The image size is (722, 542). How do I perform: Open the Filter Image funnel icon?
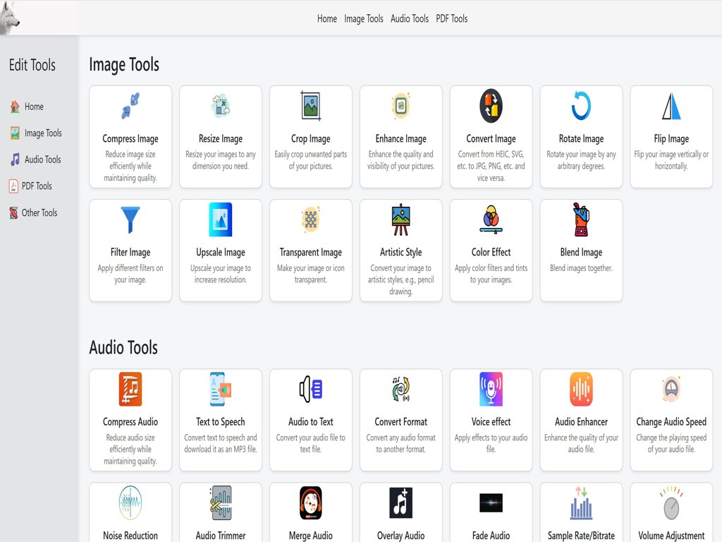point(130,219)
